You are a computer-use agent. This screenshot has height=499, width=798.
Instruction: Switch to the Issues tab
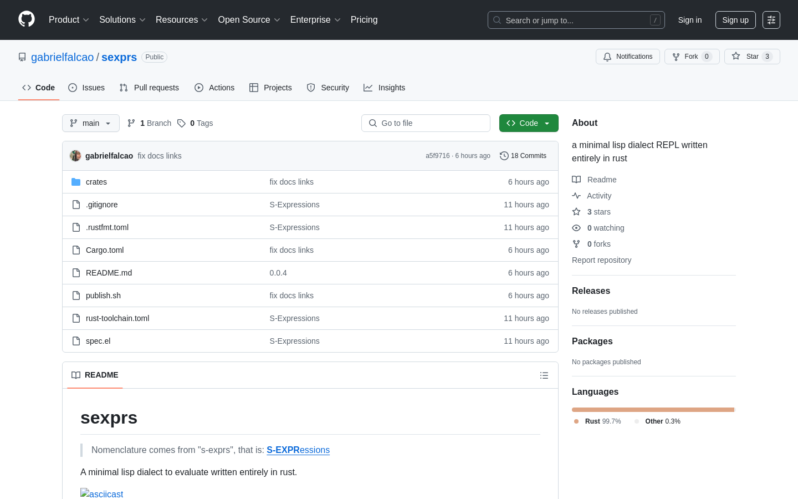[x=86, y=88]
